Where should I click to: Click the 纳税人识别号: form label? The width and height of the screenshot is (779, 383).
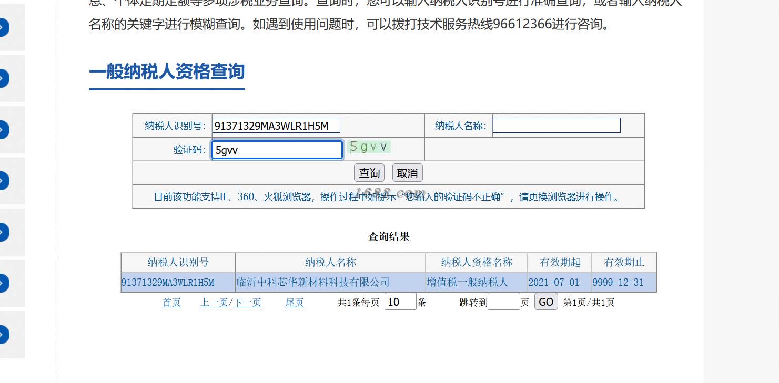(175, 126)
